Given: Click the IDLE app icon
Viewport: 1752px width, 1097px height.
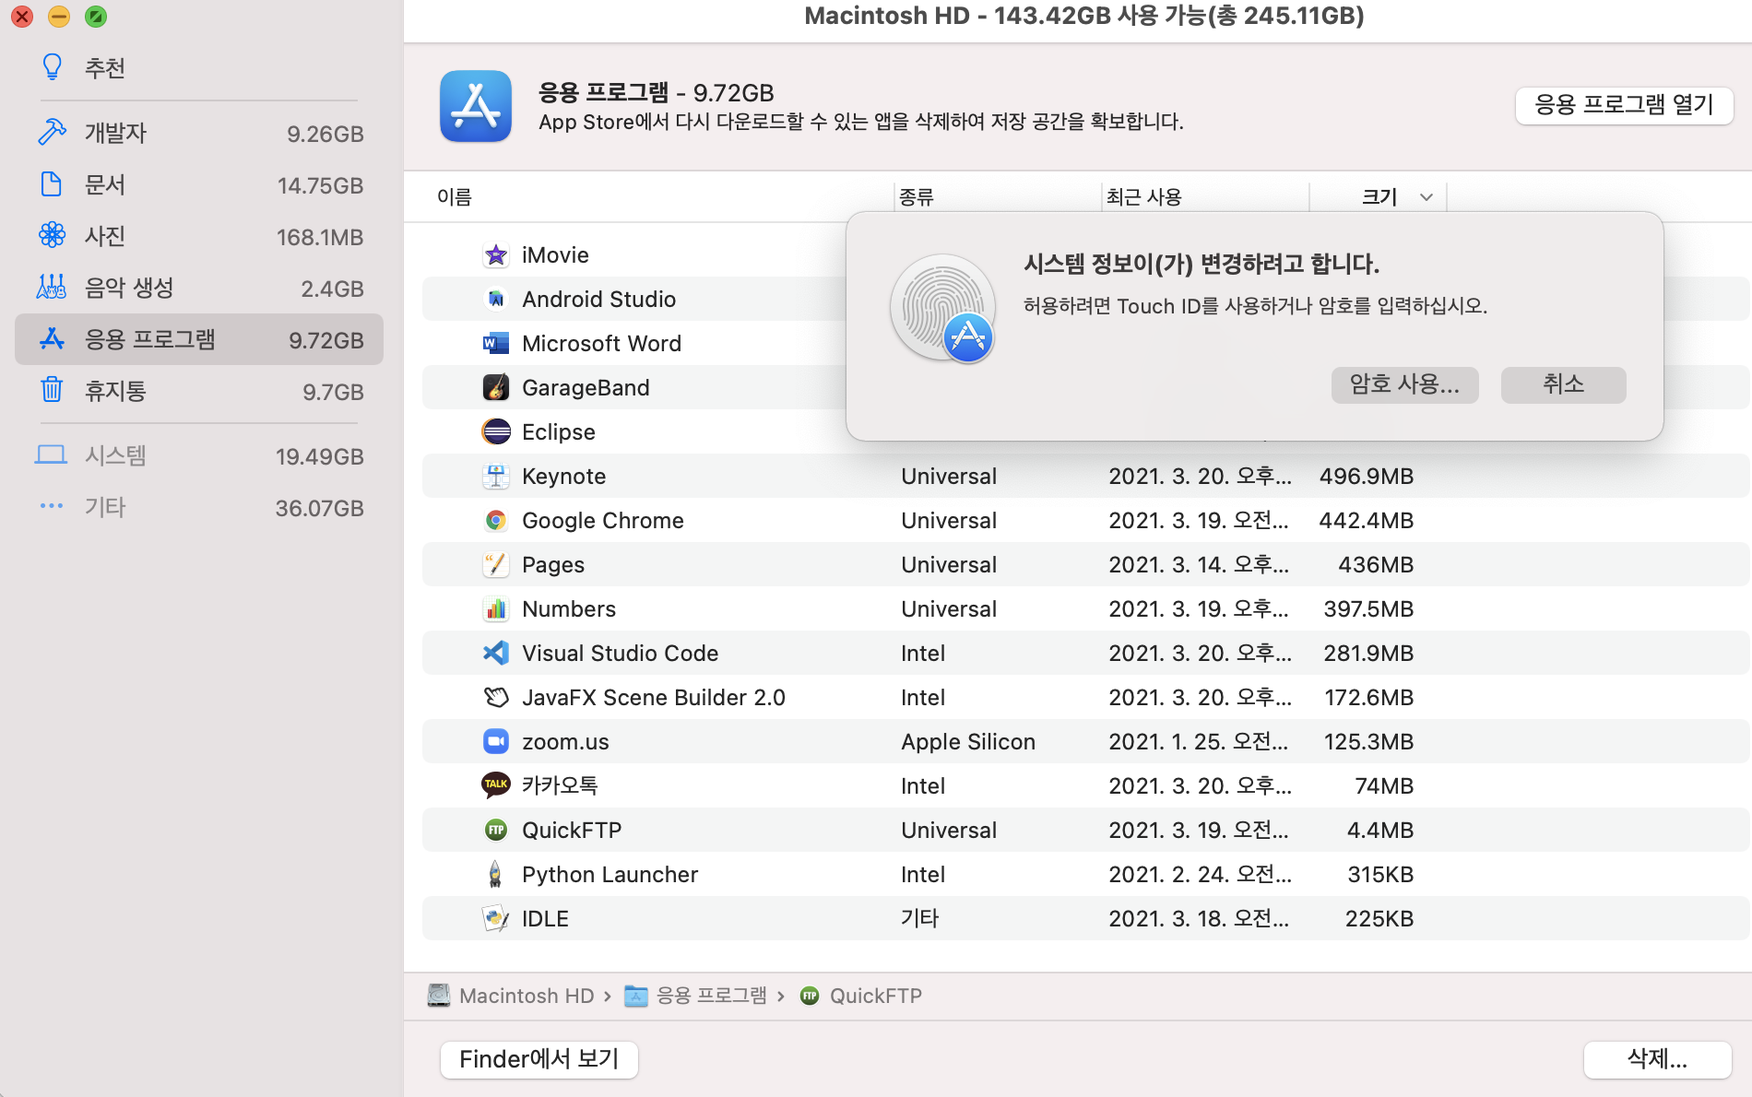Looking at the screenshot, I should [x=496, y=919].
